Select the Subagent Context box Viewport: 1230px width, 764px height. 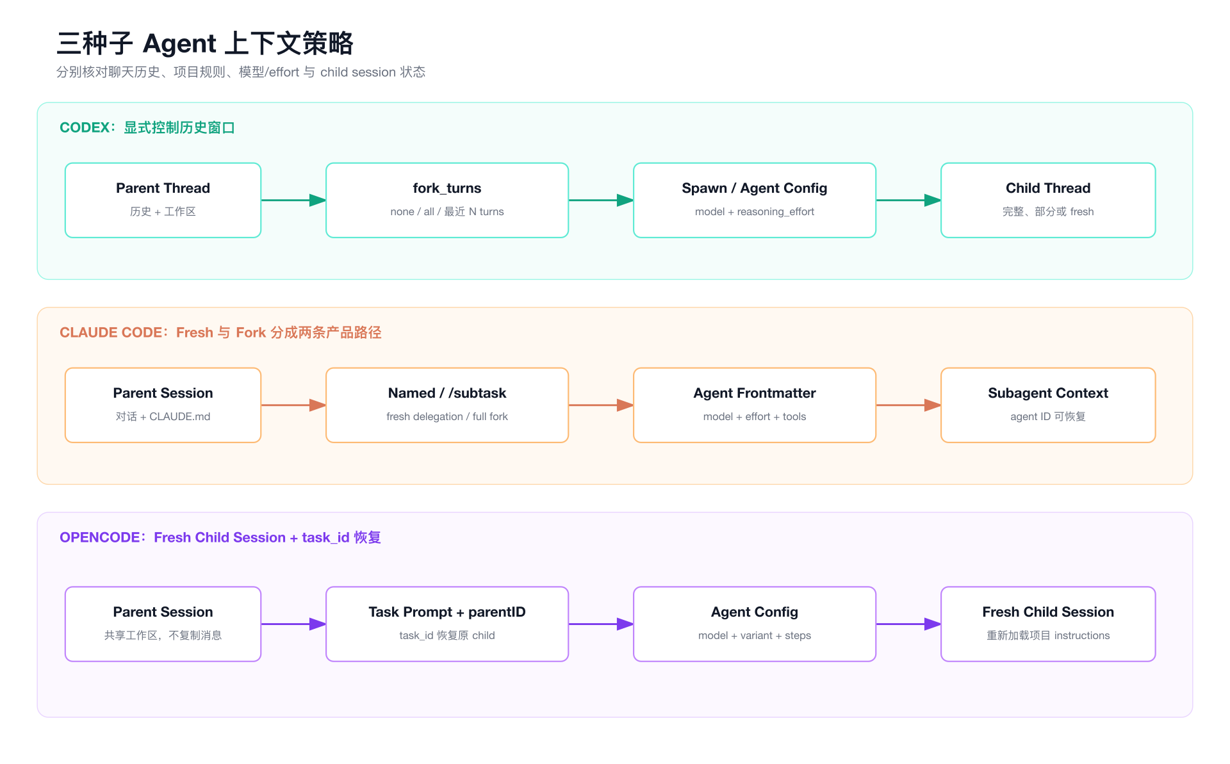pos(1048,405)
